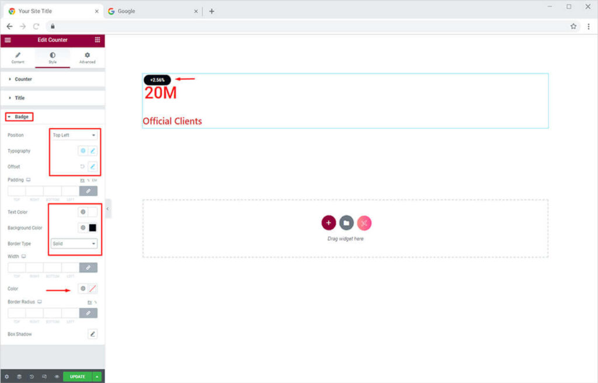The height and width of the screenshot is (383, 598).
Task: Click the global Text Color globe icon
Action: [83, 212]
